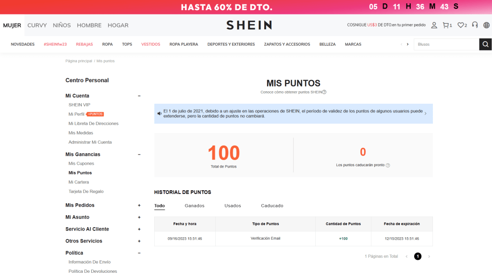Open SHEIN VIP in sidebar
This screenshot has width=492, height=279.
[79, 105]
